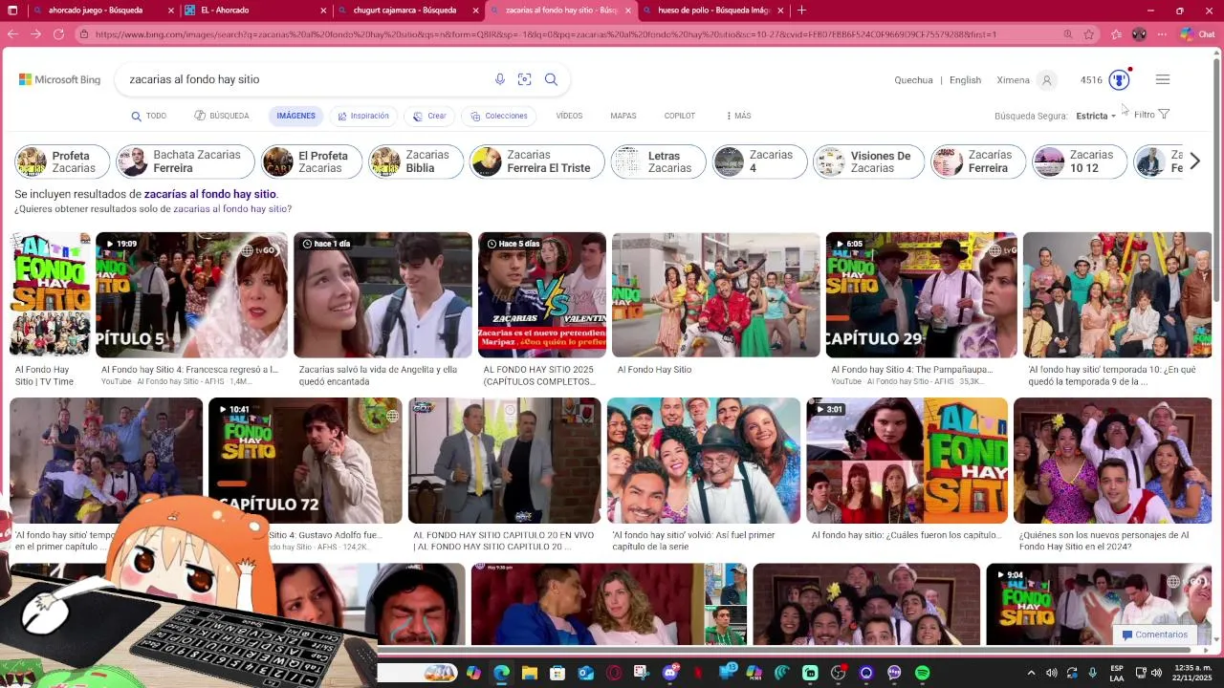
Task: Open CAPÍTULO 29 video thumbnail
Action: [921, 294]
